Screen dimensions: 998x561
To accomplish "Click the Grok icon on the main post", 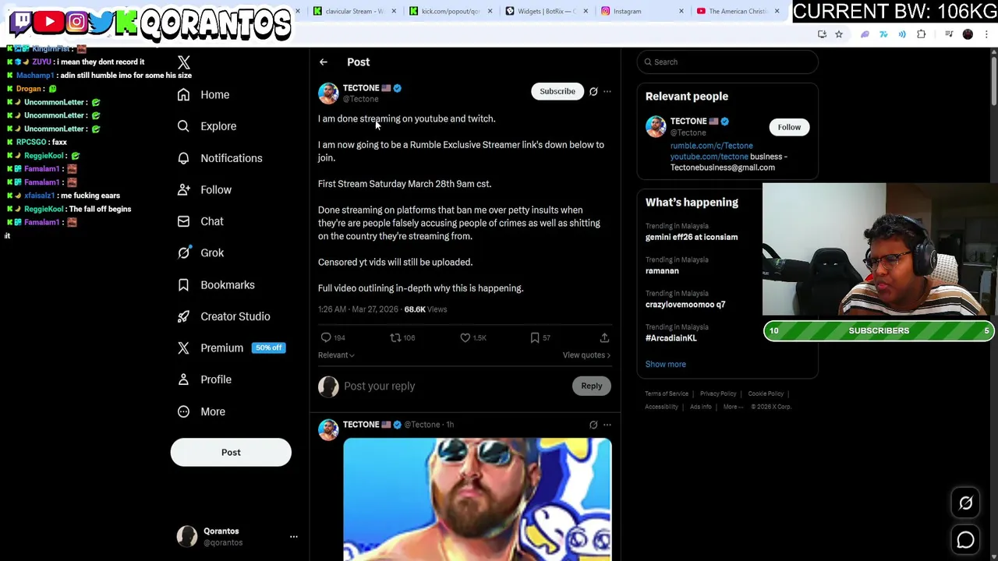I will point(593,91).
